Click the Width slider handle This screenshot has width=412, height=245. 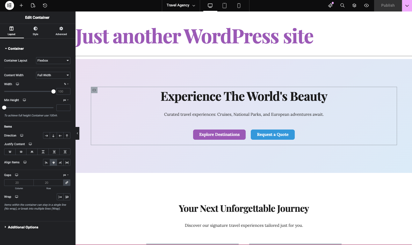[x=54, y=92]
